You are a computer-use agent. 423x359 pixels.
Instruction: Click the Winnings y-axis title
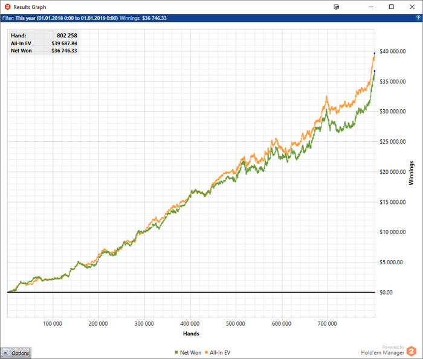pyautogui.click(x=411, y=173)
